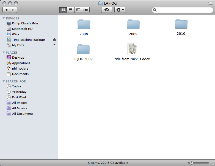Click the 'LEJOG 2009' name label
The height and width of the screenshot is (166, 215).
pyautogui.click(x=83, y=59)
